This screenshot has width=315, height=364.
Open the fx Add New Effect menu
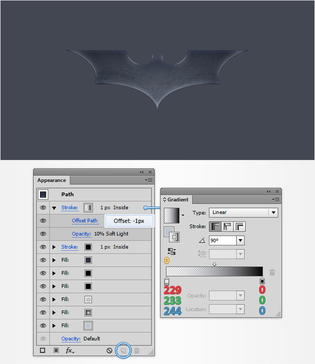pos(70,350)
